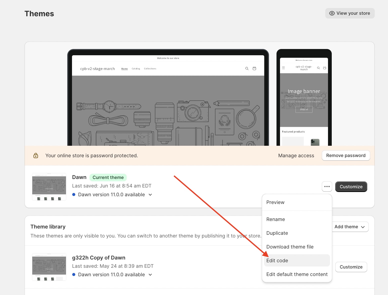Click blue update dot for g322h Copy of Dawn
Image resolution: width=388 pixels, height=295 pixels.
(74, 274)
